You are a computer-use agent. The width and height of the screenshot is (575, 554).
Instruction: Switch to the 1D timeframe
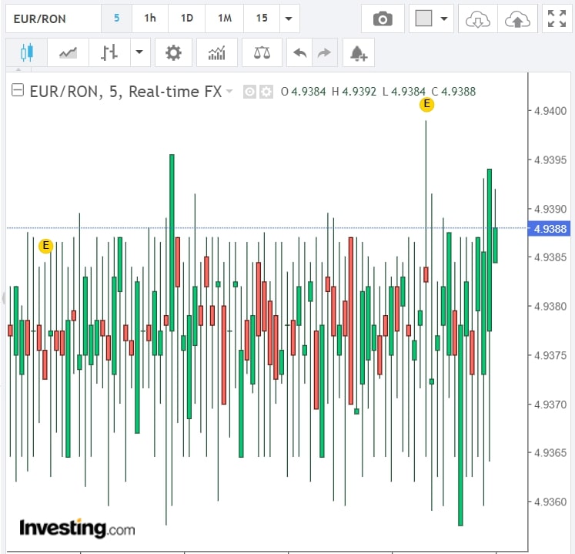point(186,18)
